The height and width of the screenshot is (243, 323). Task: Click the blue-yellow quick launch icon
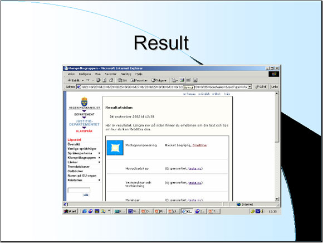[97, 211]
